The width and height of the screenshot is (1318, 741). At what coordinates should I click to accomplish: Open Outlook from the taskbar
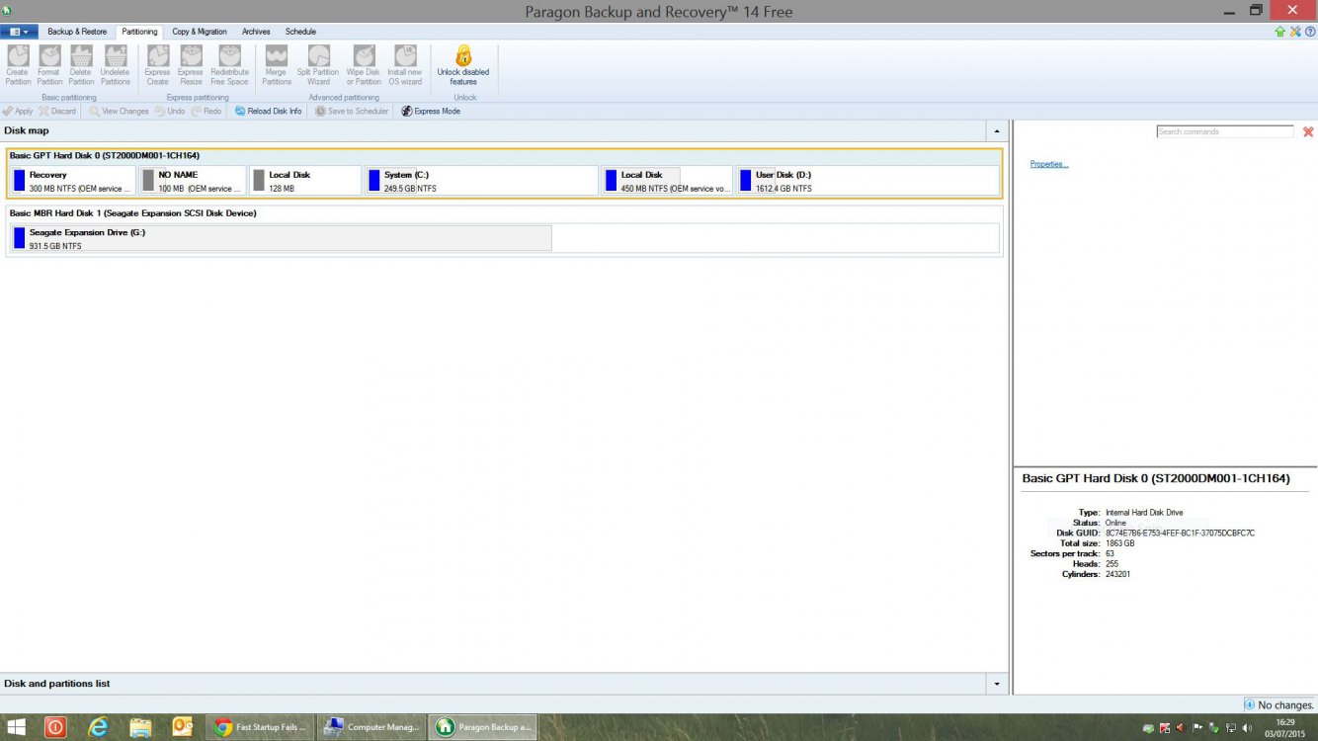182,727
